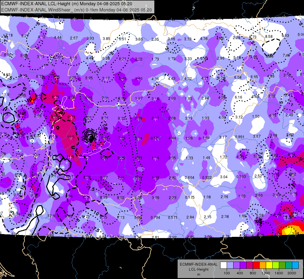Screen dimensions: 304x279
Task: Click the wind shear value 1.14
Action: [x=155, y=158]
